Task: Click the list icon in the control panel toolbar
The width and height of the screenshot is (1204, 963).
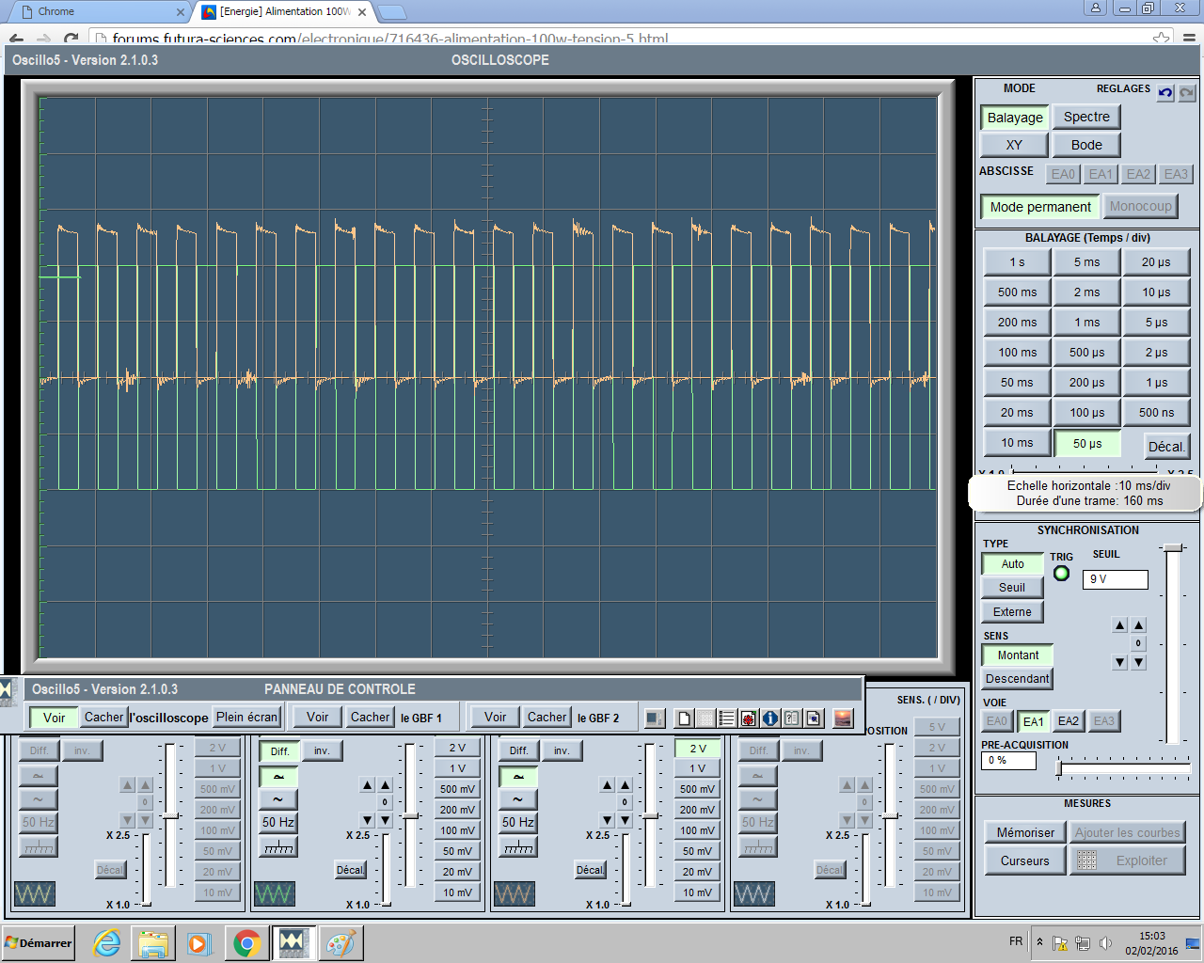Action: tap(727, 718)
